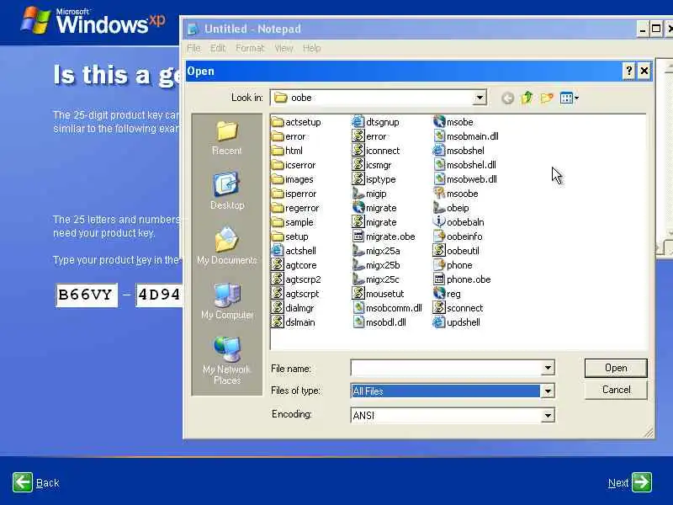Select the migip file

point(369,194)
